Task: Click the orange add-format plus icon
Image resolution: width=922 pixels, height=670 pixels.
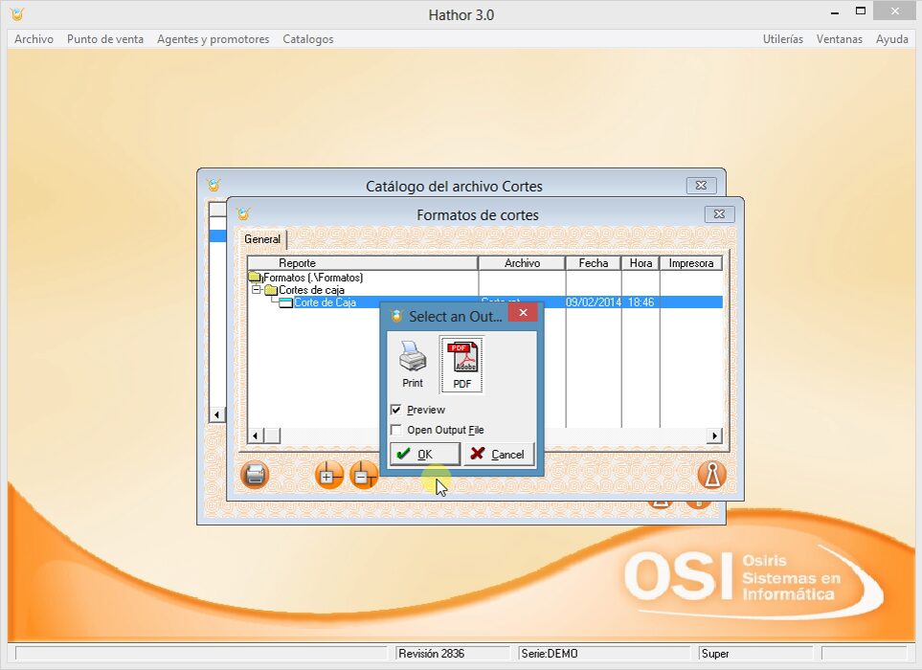Action: [328, 475]
